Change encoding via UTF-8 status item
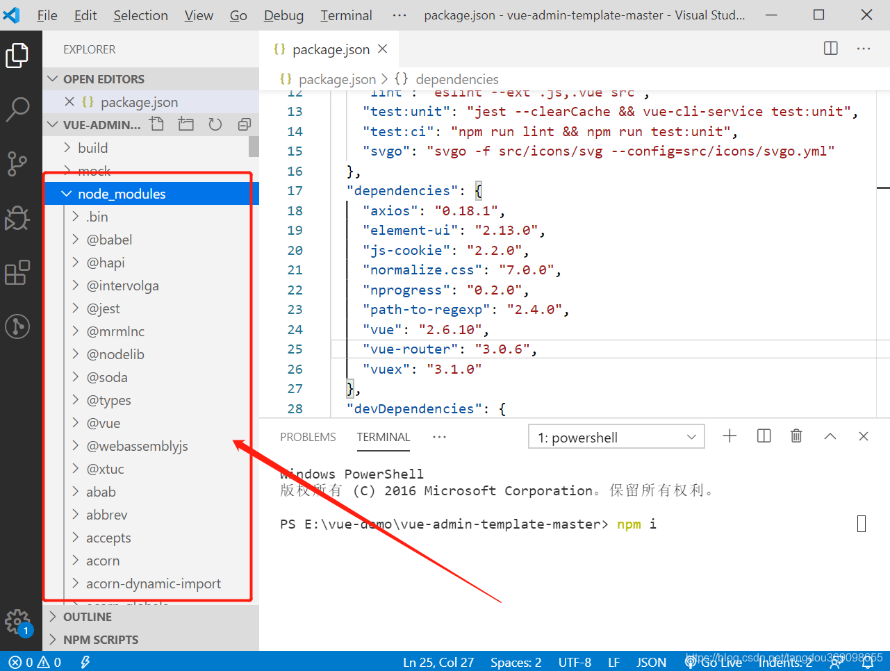 575,662
